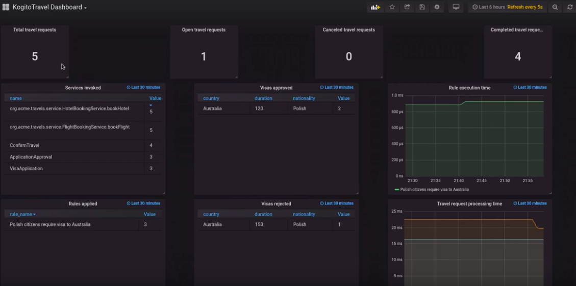Grab resize handle of Visas approved panel

(x=357, y=193)
